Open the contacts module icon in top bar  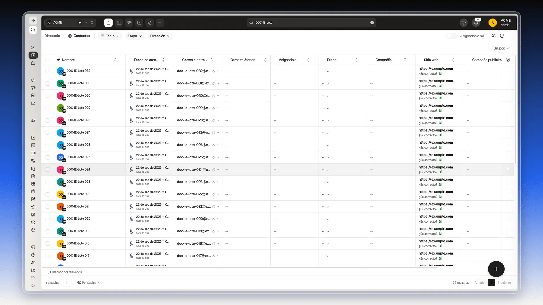(108, 23)
